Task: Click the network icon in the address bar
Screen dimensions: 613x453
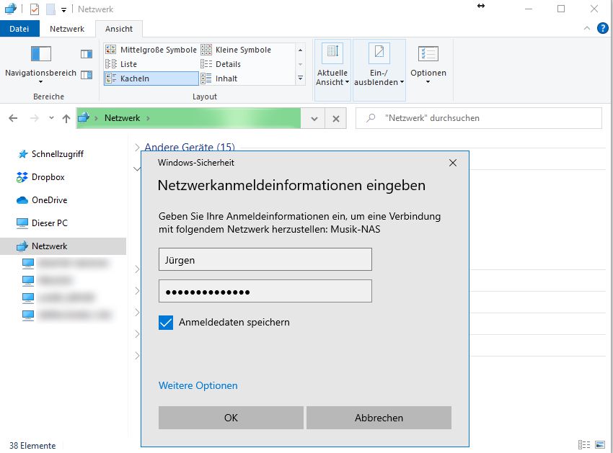Action: click(x=84, y=117)
